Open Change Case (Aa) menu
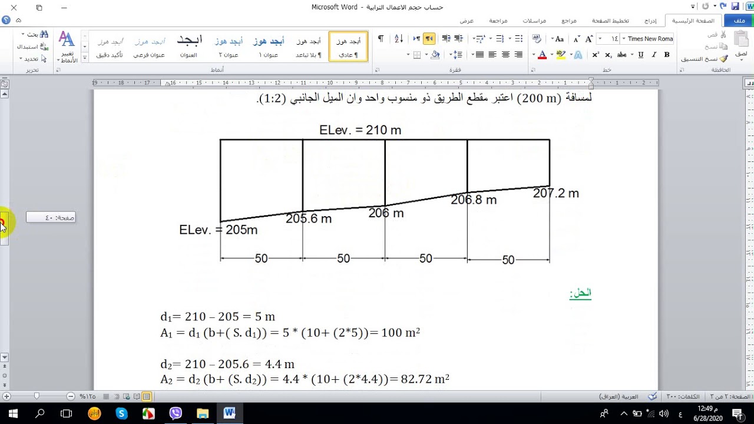This screenshot has height=424, width=754. (x=558, y=39)
